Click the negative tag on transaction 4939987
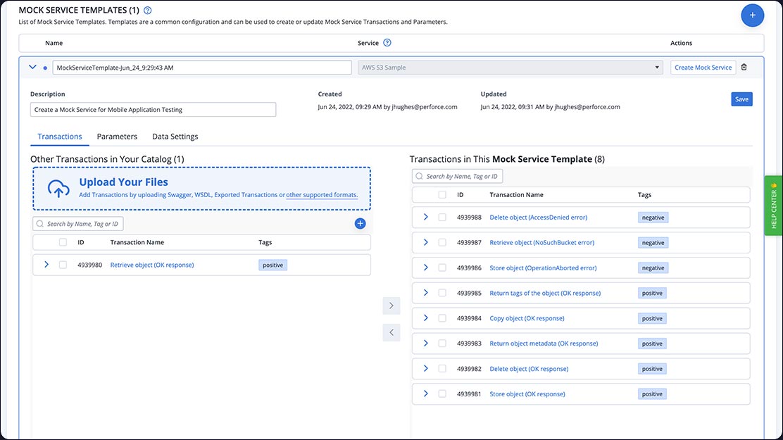Viewport: 783px width, 440px height. [x=653, y=242]
